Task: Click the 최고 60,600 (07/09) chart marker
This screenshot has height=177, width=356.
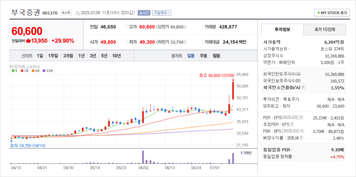Action: pyautogui.click(x=217, y=75)
